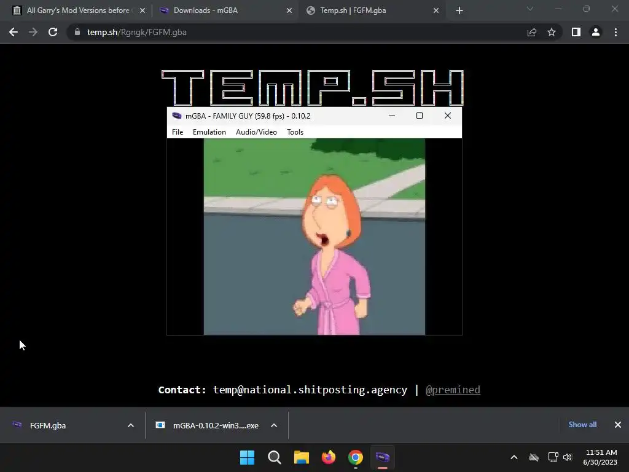The width and height of the screenshot is (629, 472).
Task: Follow the @premined link
Action: [453, 390]
